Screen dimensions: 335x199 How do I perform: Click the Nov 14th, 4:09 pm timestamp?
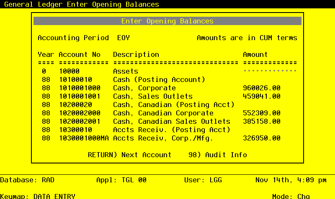click(291, 180)
